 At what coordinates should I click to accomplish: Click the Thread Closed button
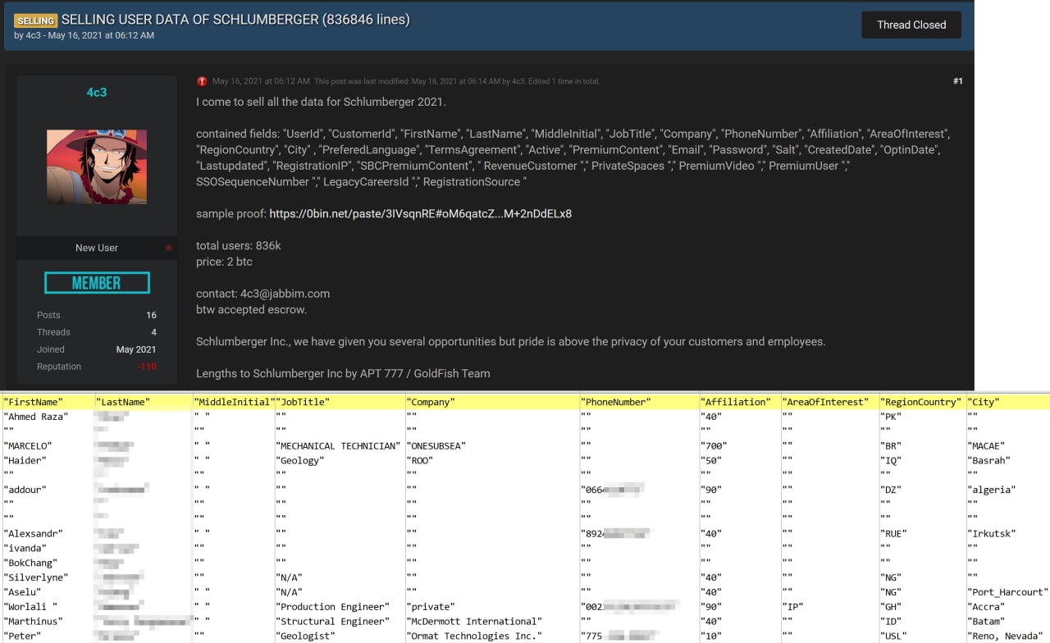pos(911,25)
